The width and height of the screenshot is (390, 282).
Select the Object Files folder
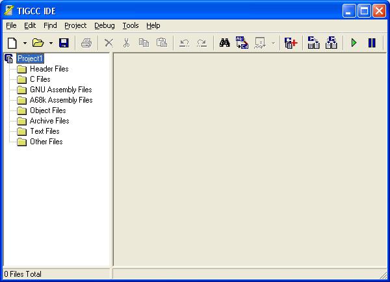pos(48,110)
